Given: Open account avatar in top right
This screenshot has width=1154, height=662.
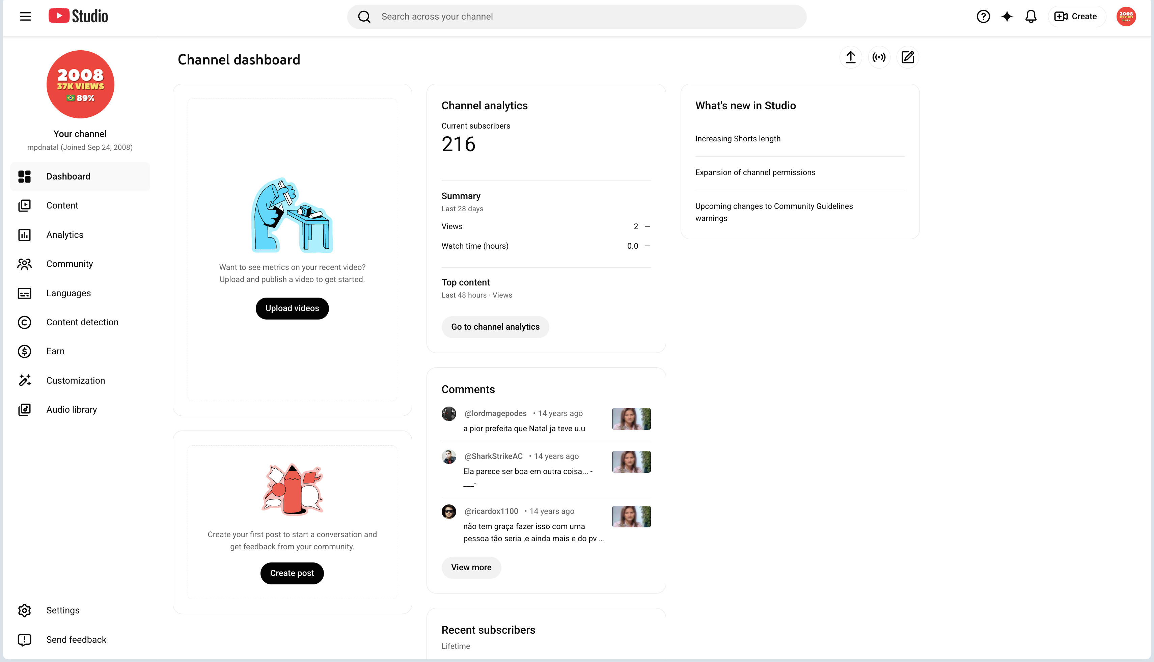Looking at the screenshot, I should pyautogui.click(x=1126, y=17).
